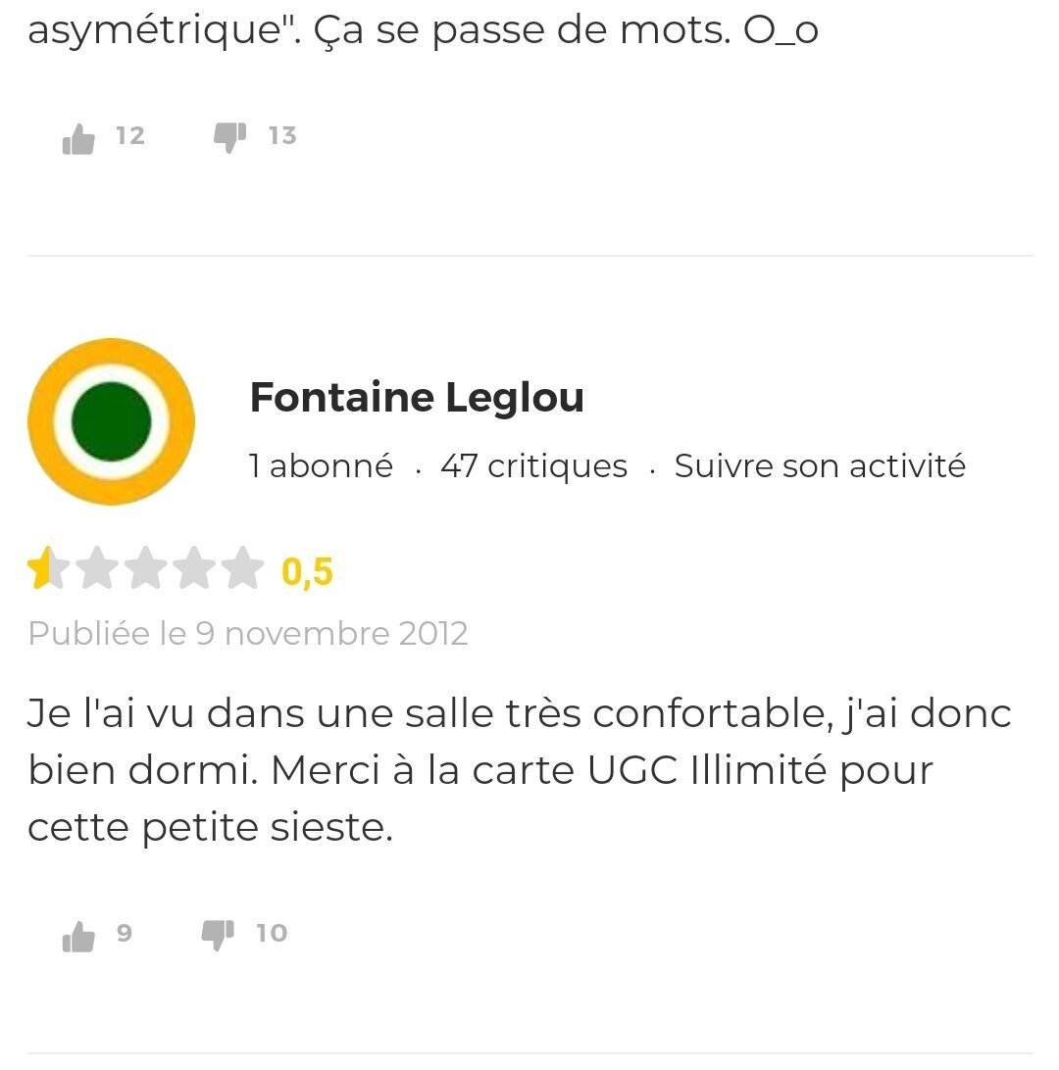Click the dislike count of 13
1059x1070 pixels.
point(282,136)
